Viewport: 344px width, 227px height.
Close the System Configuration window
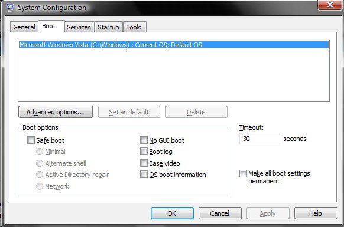click(x=330, y=5)
